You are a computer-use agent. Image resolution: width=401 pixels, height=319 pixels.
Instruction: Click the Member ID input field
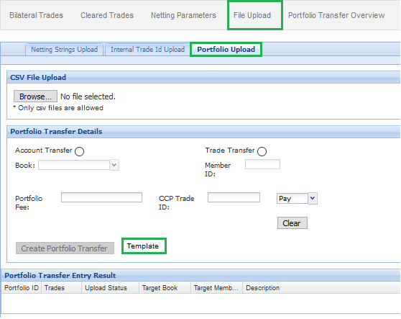point(262,164)
